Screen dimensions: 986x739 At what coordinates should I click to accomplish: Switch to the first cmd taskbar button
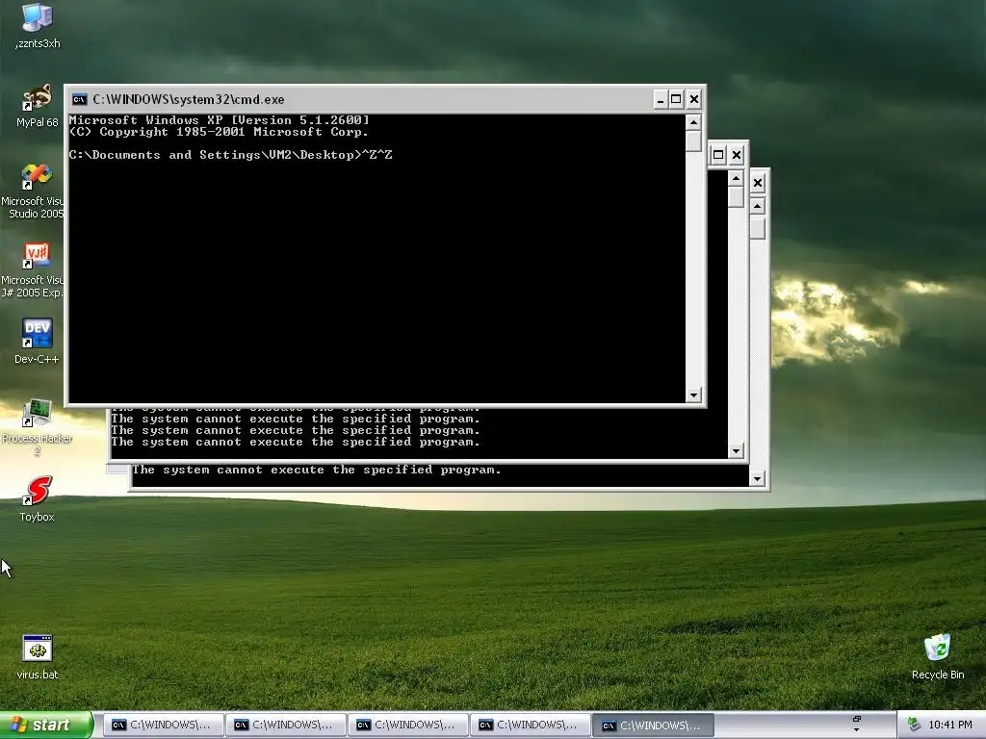click(x=162, y=726)
